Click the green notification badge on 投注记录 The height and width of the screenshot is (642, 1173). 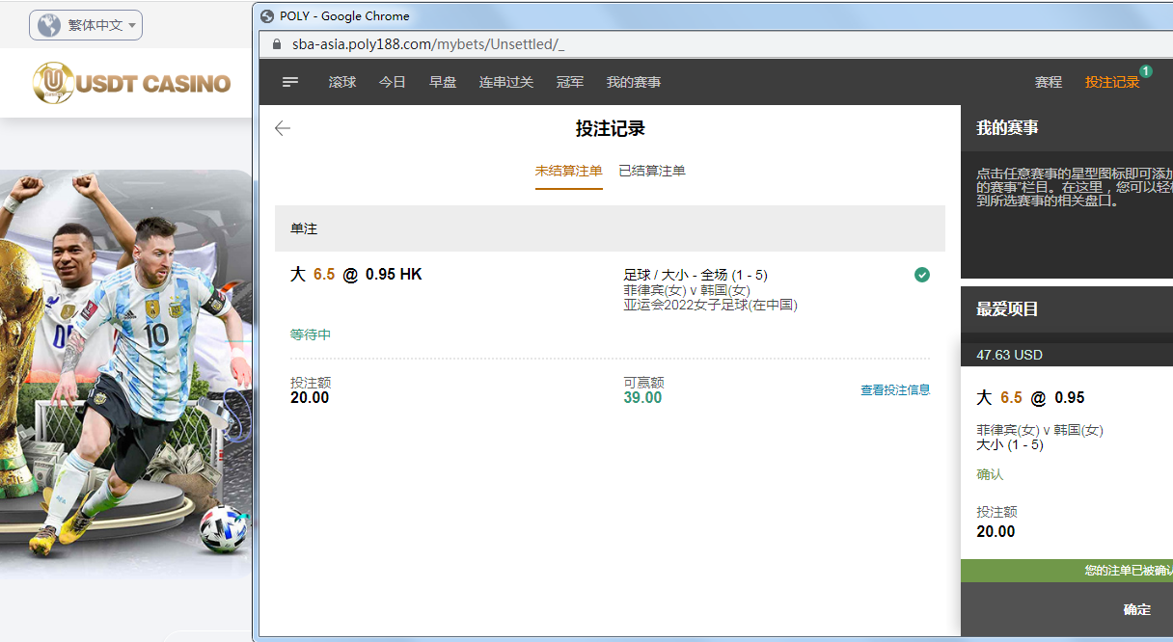click(x=1145, y=71)
